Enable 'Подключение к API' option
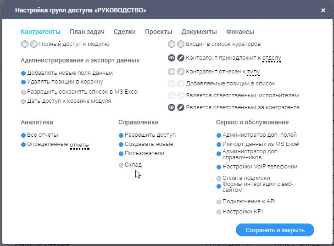The image size is (334, 246). (x=219, y=201)
